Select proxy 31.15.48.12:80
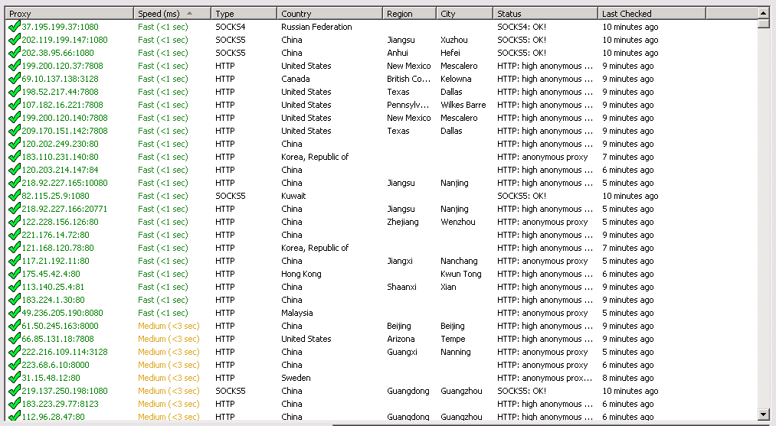 point(51,378)
